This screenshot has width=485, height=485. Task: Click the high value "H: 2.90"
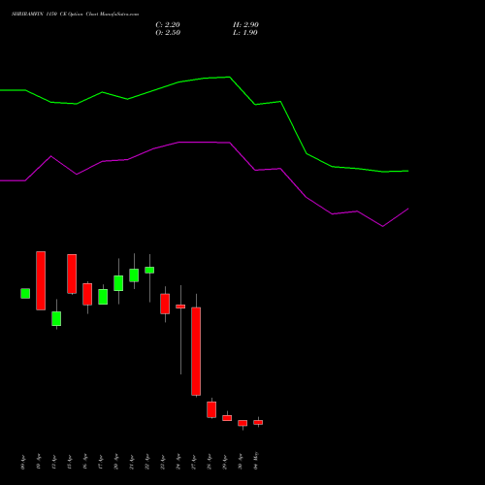click(245, 25)
